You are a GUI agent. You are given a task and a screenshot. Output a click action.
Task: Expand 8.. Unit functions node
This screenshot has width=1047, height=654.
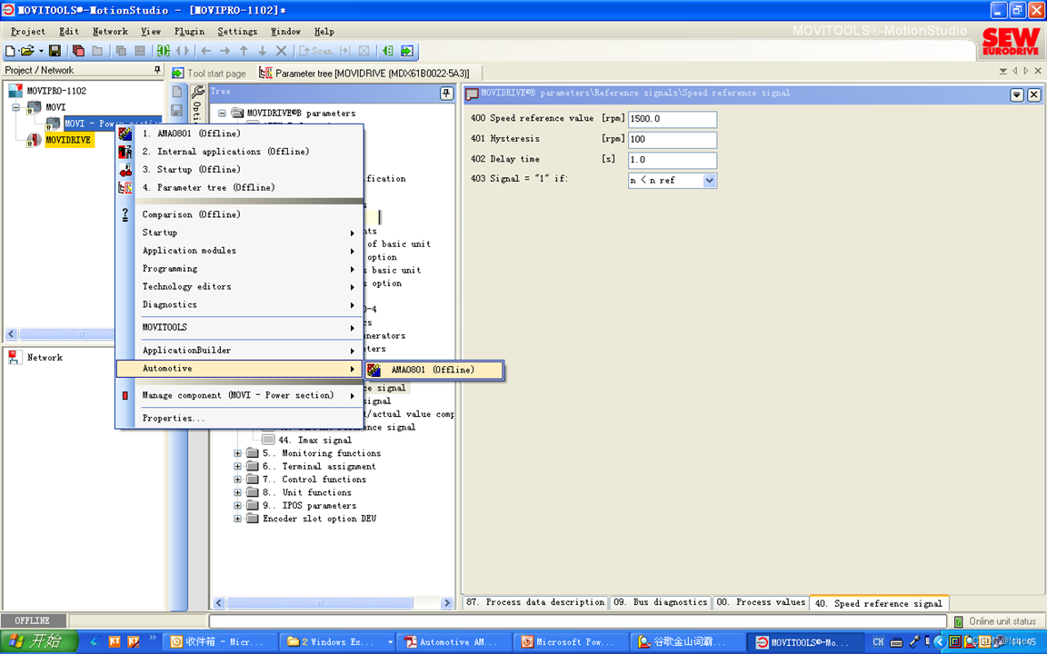point(238,492)
